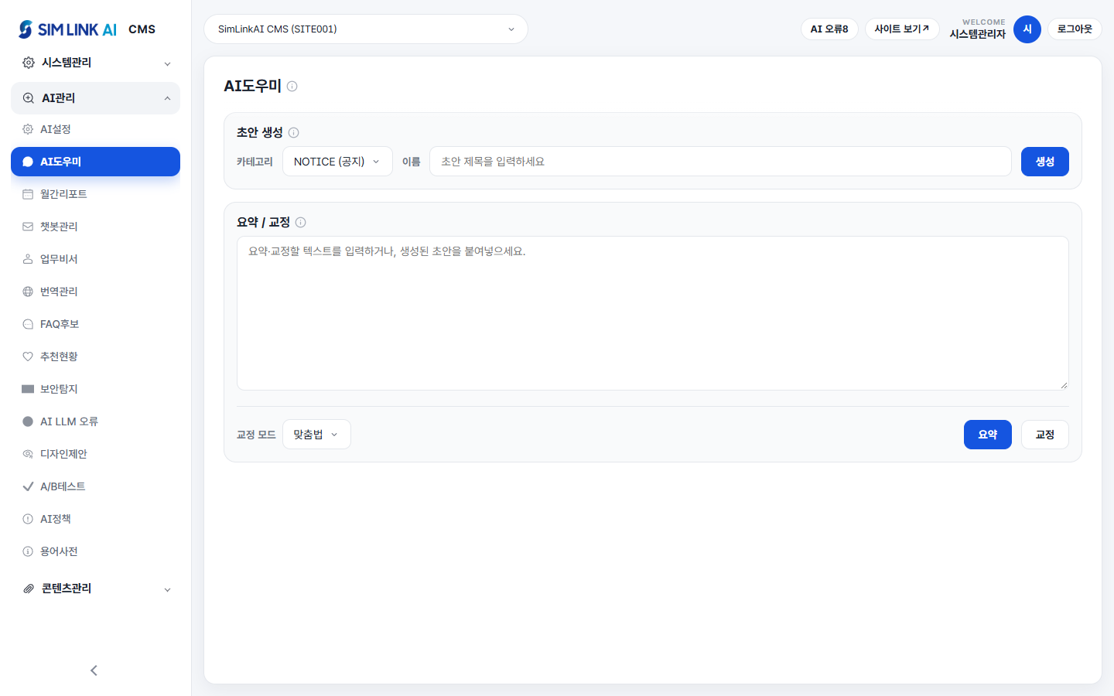Click the SIM LINK AI logo

coord(68,29)
